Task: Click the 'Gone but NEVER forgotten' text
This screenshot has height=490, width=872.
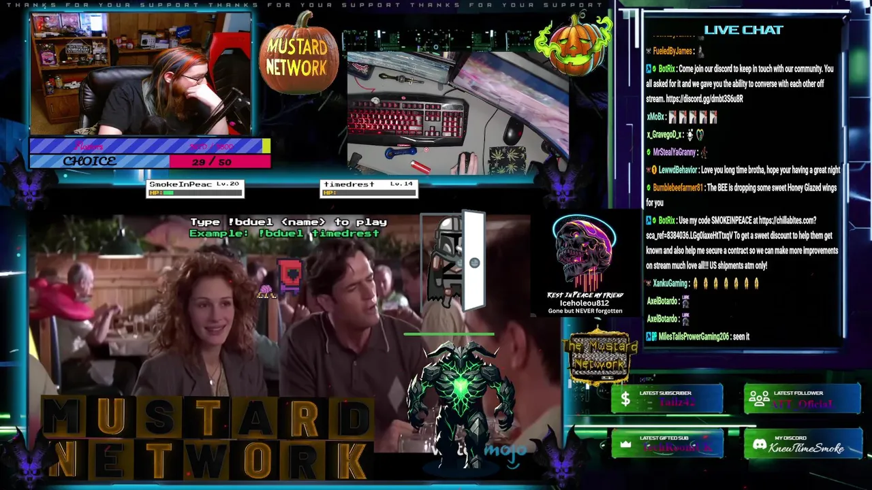Action: (x=585, y=311)
